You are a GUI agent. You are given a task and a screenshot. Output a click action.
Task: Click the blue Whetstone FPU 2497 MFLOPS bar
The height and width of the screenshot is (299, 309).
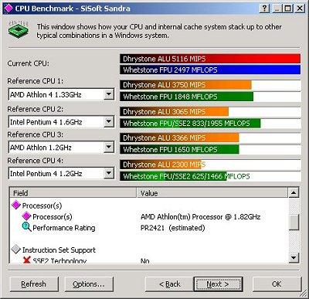210,70
